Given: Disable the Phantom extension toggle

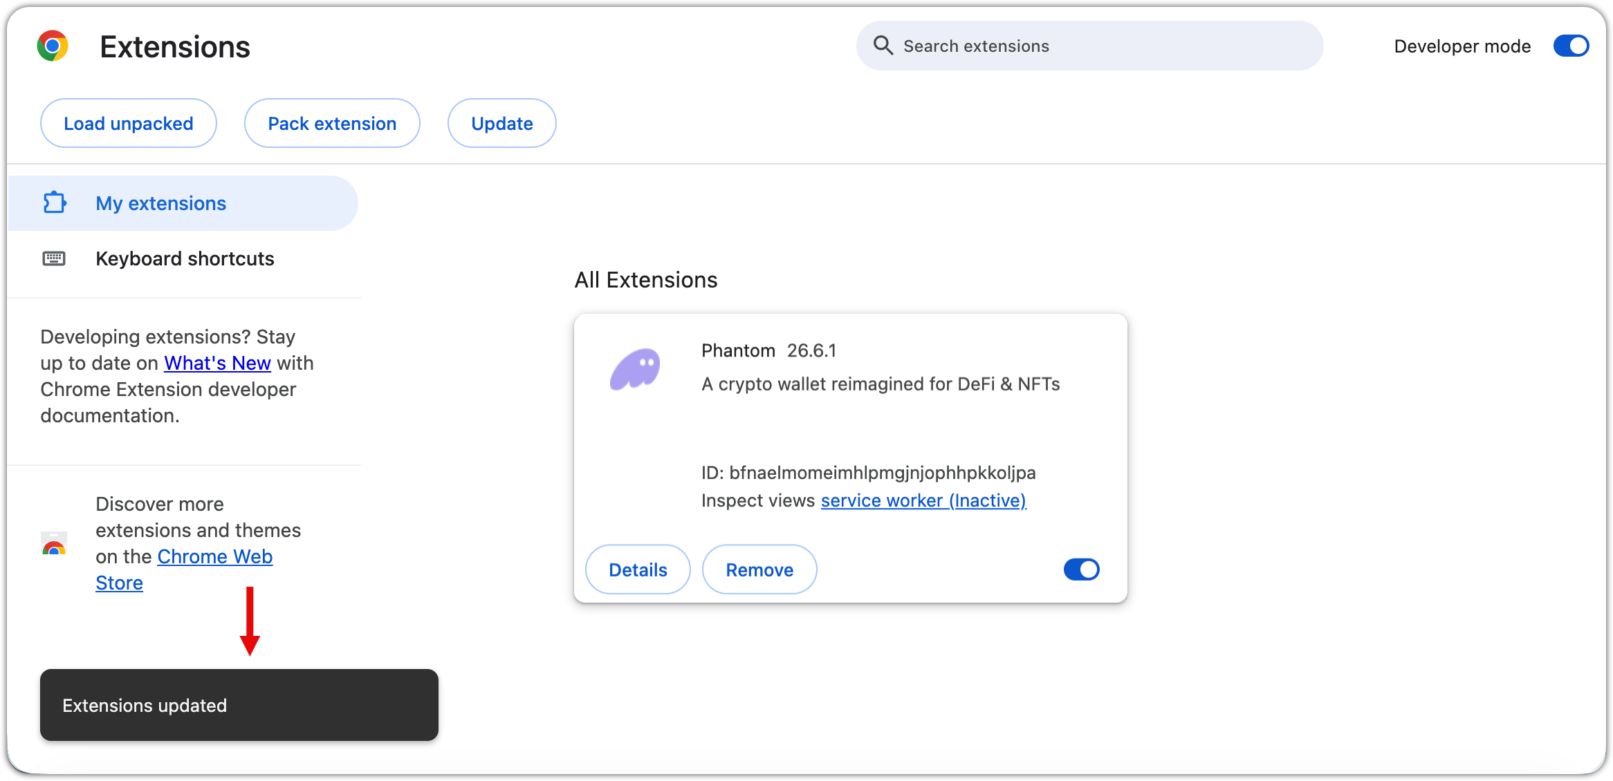Looking at the screenshot, I should [x=1081, y=570].
